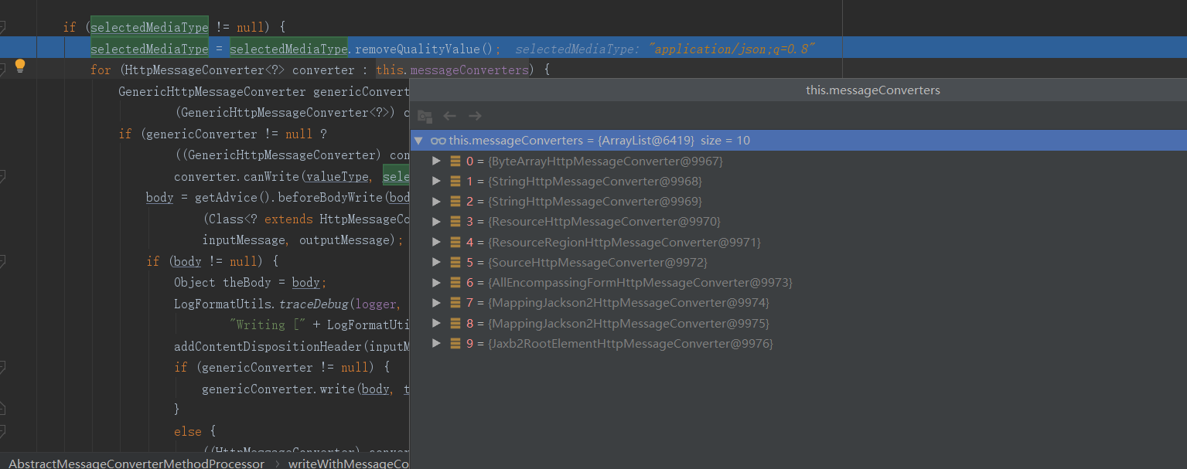Click the glasses watch icon beside this.messageConverters
The width and height of the screenshot is (1187, 469).
tap(438, 141)
